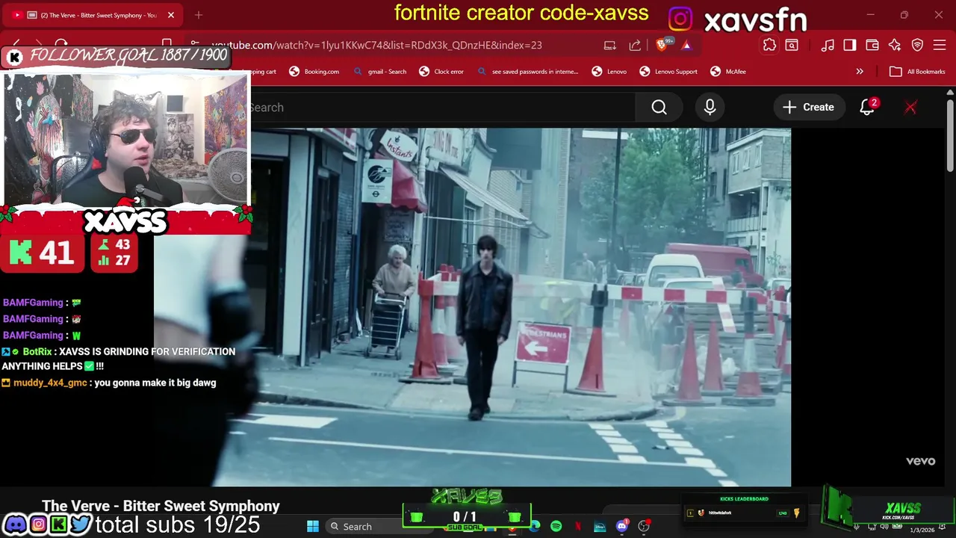Open the Lenovo Support bookmark
The height and width of the screenshot is (538, 956).
tap(668, 72)
